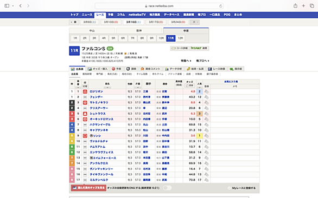Viewport: 318px width, 198px height.
Task: Go back with Safari's back arrow
Action: coord(21,6)
